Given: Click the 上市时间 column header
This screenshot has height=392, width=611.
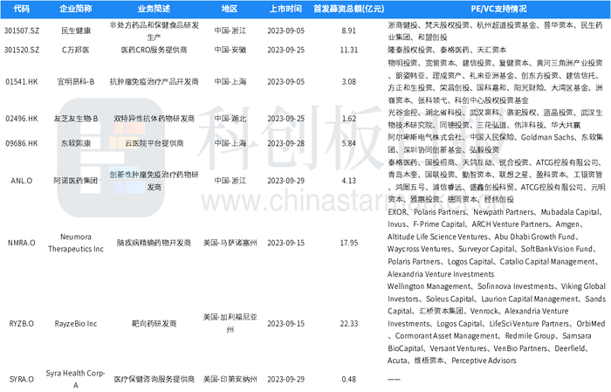Looking at the screenshot, I should (285, 9).
